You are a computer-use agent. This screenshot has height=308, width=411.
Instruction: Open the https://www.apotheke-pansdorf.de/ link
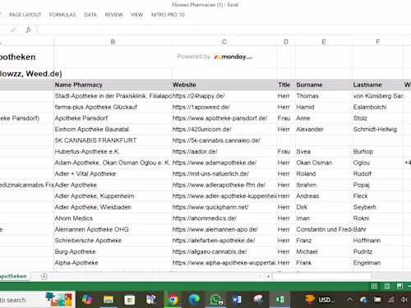point(219,118)
